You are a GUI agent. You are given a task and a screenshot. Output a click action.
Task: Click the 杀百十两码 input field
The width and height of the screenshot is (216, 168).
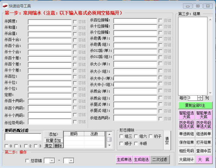tap(50, 101)
